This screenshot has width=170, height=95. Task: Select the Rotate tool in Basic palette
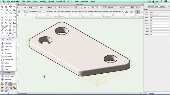pos(10,27)
